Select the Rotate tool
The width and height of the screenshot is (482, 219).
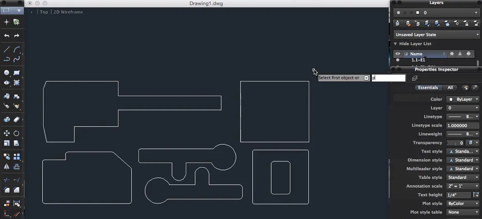17,133
